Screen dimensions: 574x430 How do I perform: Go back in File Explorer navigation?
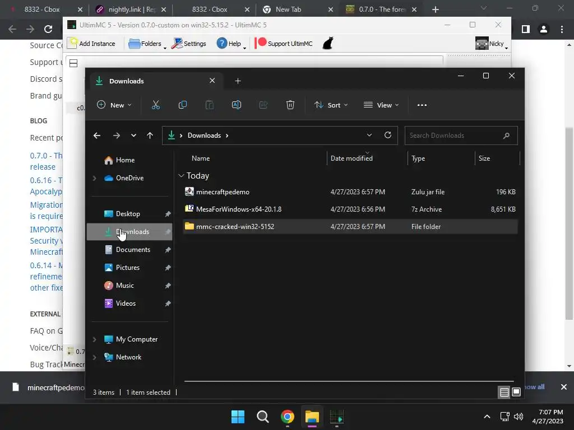(x=97, y=135)
